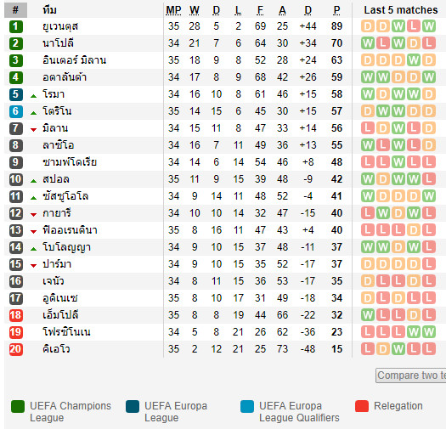
Task: Open the นาโปลี team link
Action: [x=59, y=43]
